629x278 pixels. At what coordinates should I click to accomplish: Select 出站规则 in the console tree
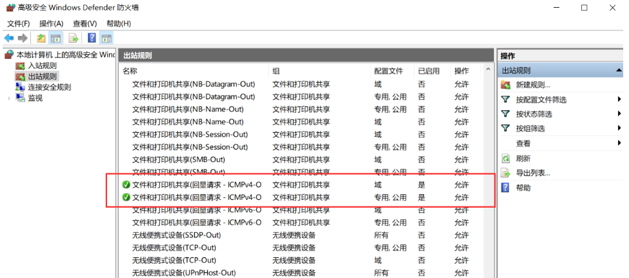42,76
